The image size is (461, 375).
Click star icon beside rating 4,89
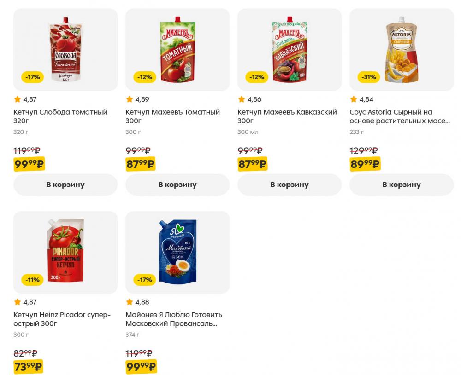[130, 99]
